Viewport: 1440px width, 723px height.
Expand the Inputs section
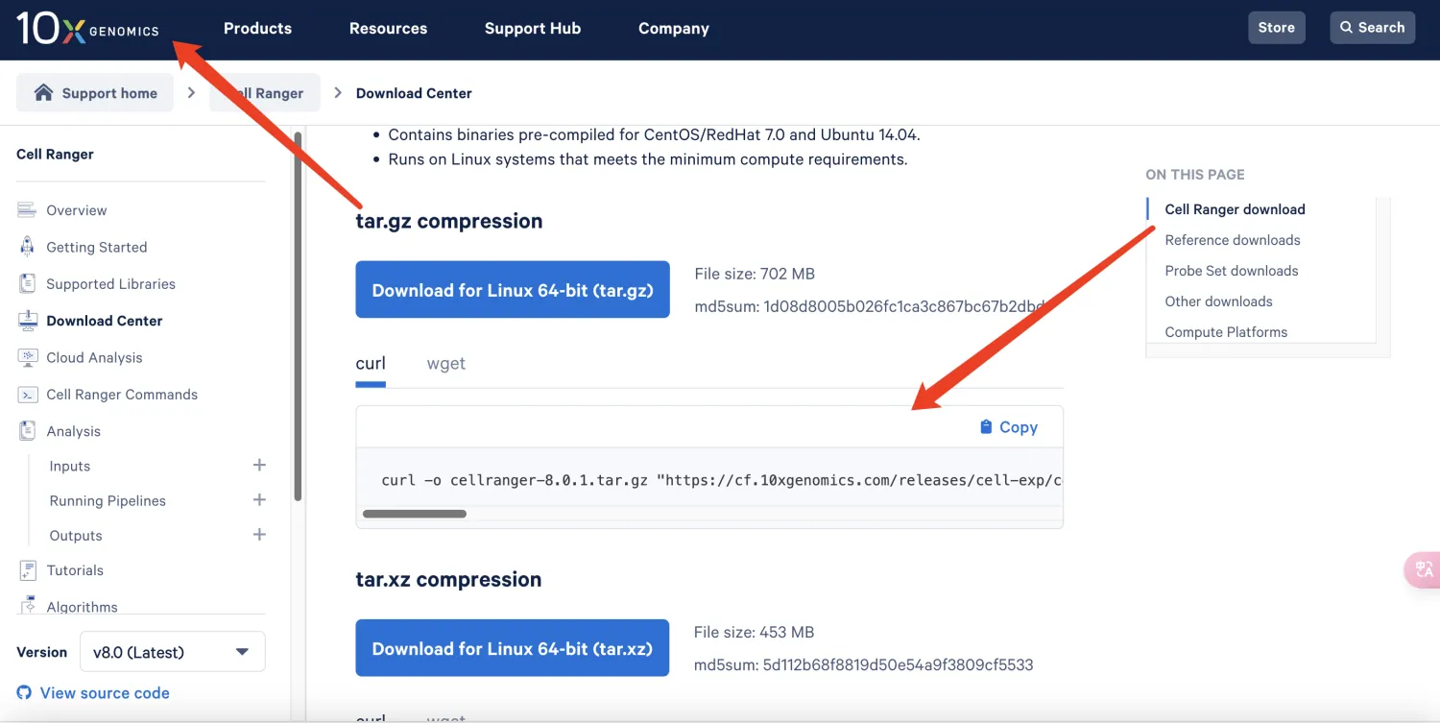[259, 466]
